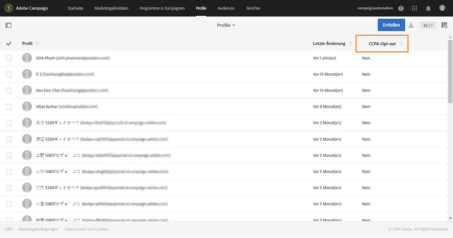This screenshot has height=238, width=453.
Task: Click the Adobe Campaign logo icon
Action: (x=9, y=8)
